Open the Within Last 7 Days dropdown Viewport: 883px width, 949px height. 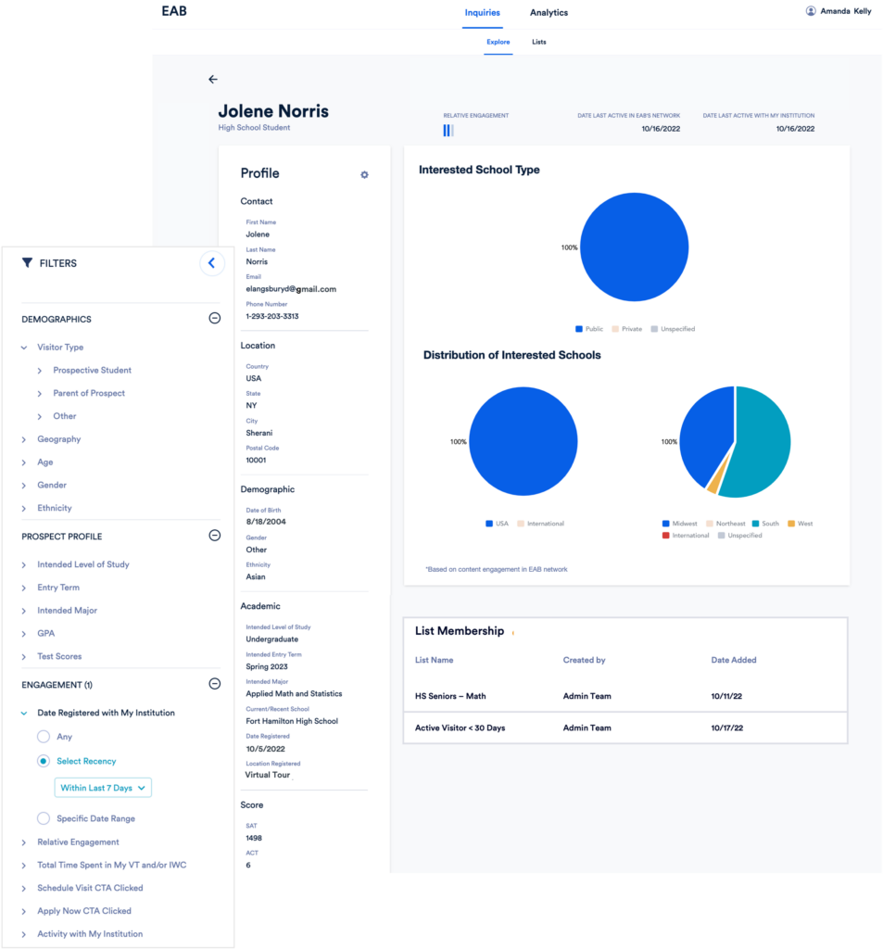point(103,788)
